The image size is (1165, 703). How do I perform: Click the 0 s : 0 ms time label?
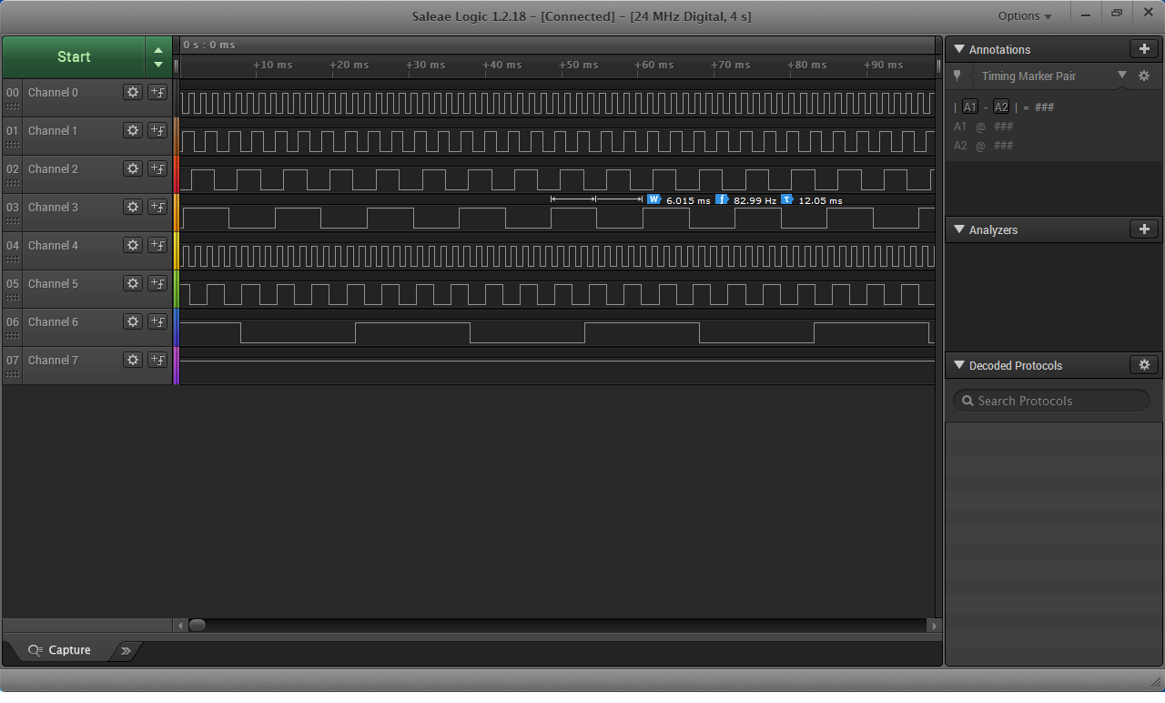[208, 45]
